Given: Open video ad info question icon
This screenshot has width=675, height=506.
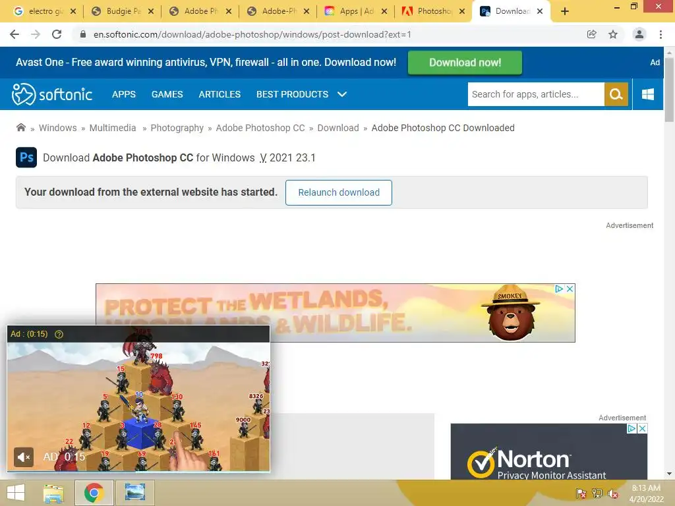Looking at the screenshot, I should (59, 334).
